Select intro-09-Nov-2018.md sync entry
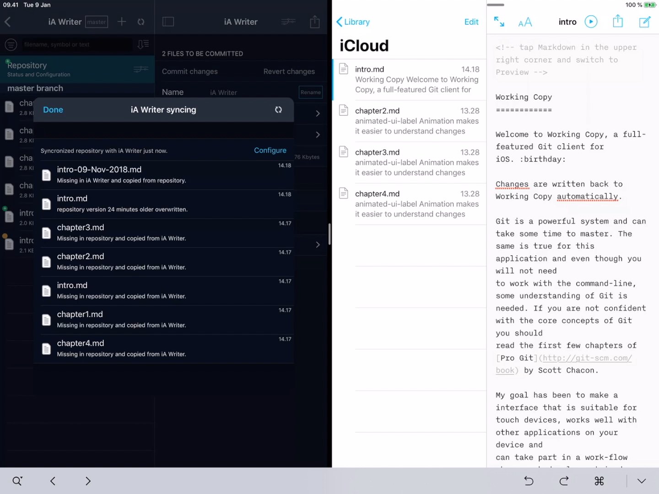The image size is (659, 494). tap(167, 175)
